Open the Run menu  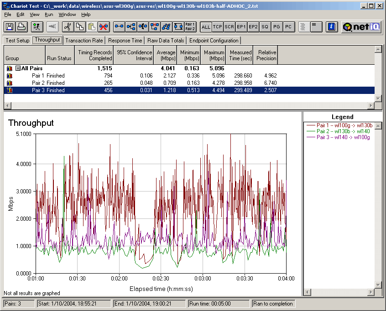point(49,15)
